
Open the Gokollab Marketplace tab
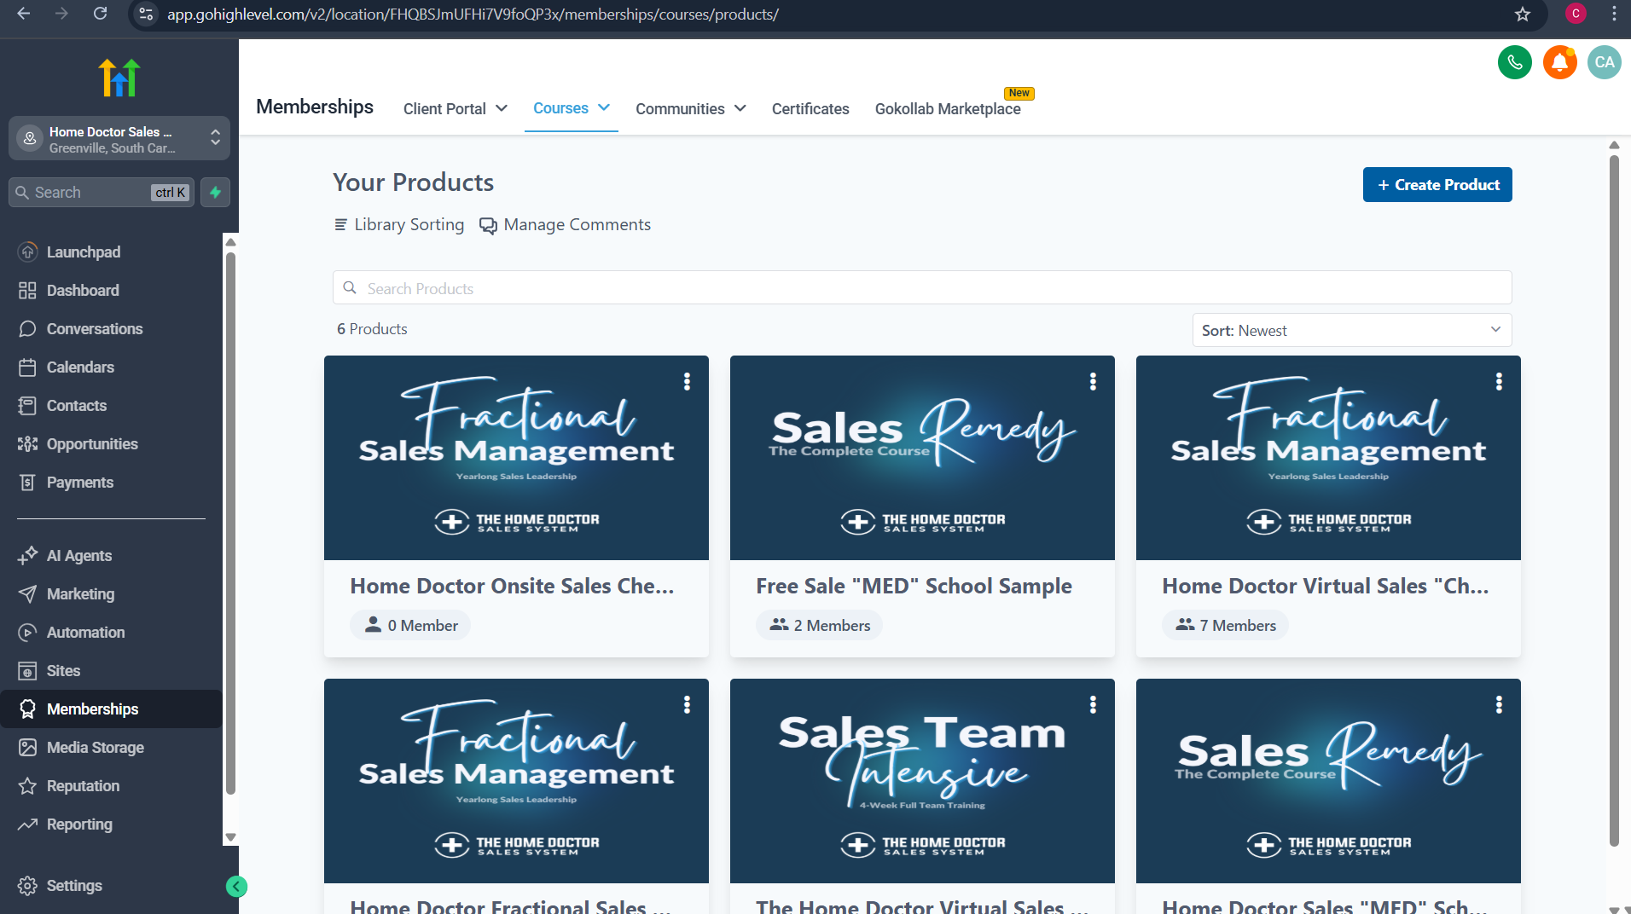pyautogui.click(x=948, y=109)
